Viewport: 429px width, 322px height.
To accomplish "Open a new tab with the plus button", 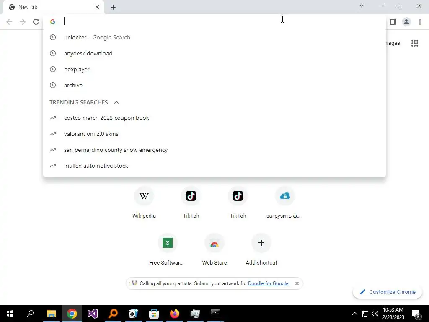I will [113, 7].
